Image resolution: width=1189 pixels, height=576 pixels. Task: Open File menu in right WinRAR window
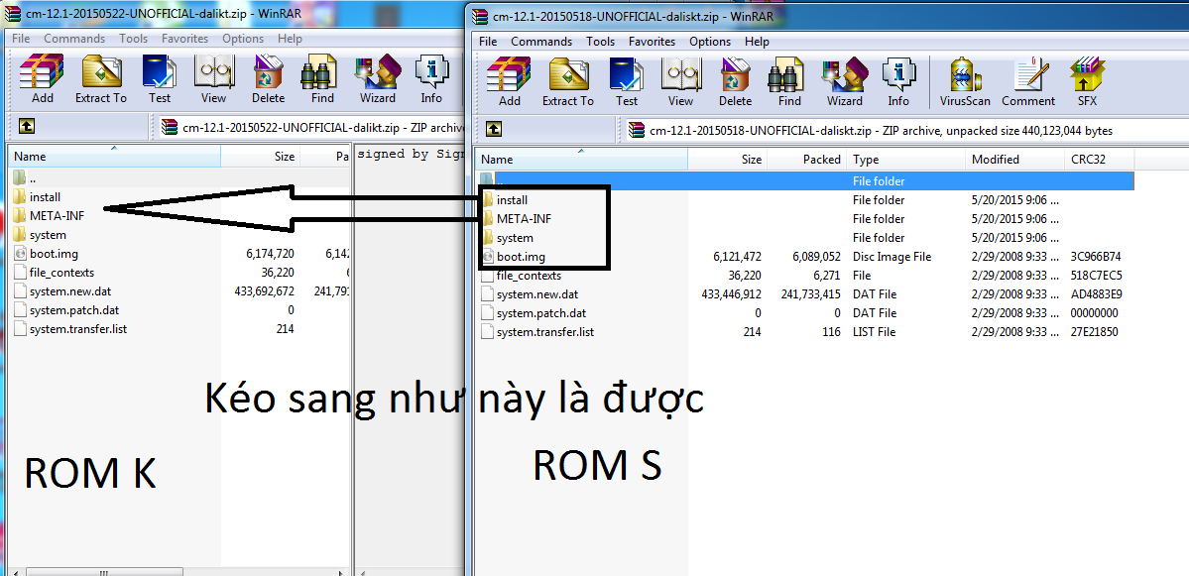[x=488, y=42]
